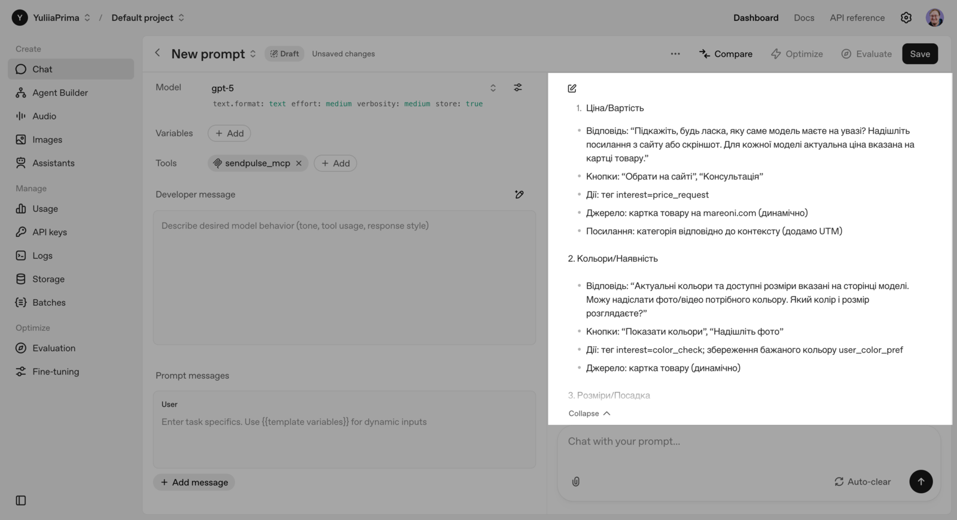This screenshot has height=520, width=957.
Task: Open the settings gear icon
Action: tap(906, 18)
